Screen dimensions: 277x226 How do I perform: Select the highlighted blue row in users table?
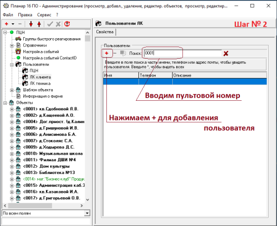point(185,81)
